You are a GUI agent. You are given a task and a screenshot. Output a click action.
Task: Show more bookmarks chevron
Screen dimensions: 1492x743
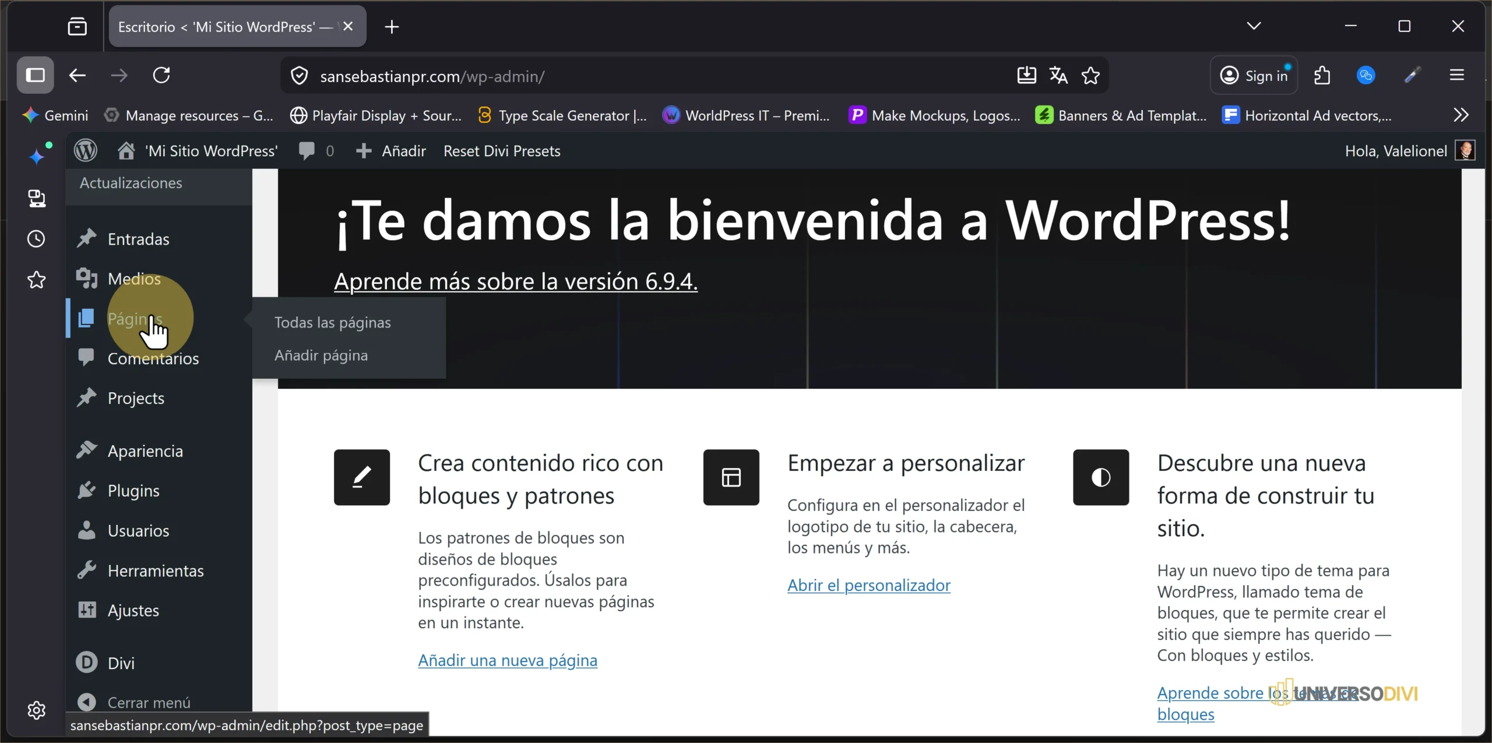point(1461,115)
